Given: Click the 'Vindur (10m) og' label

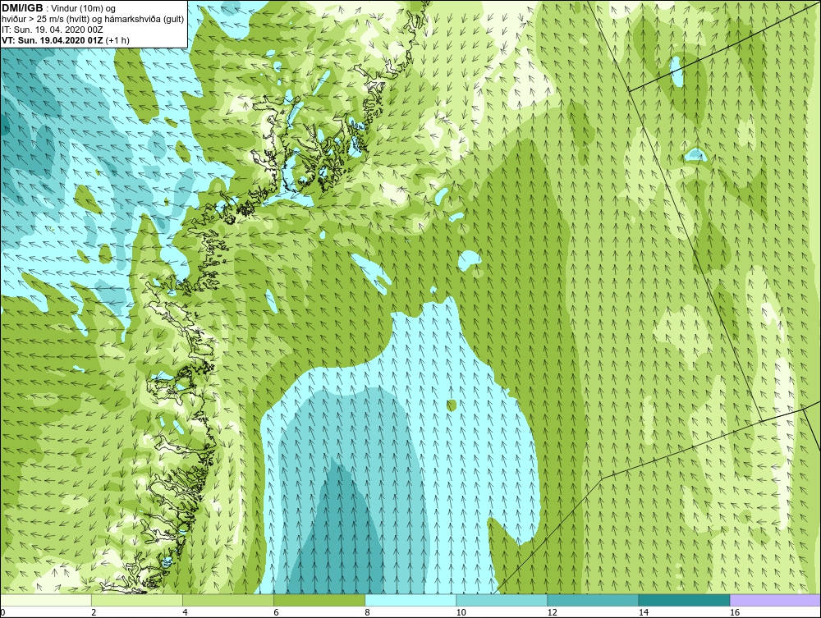Looking at the screenshot, I should [x=85, y=8].
